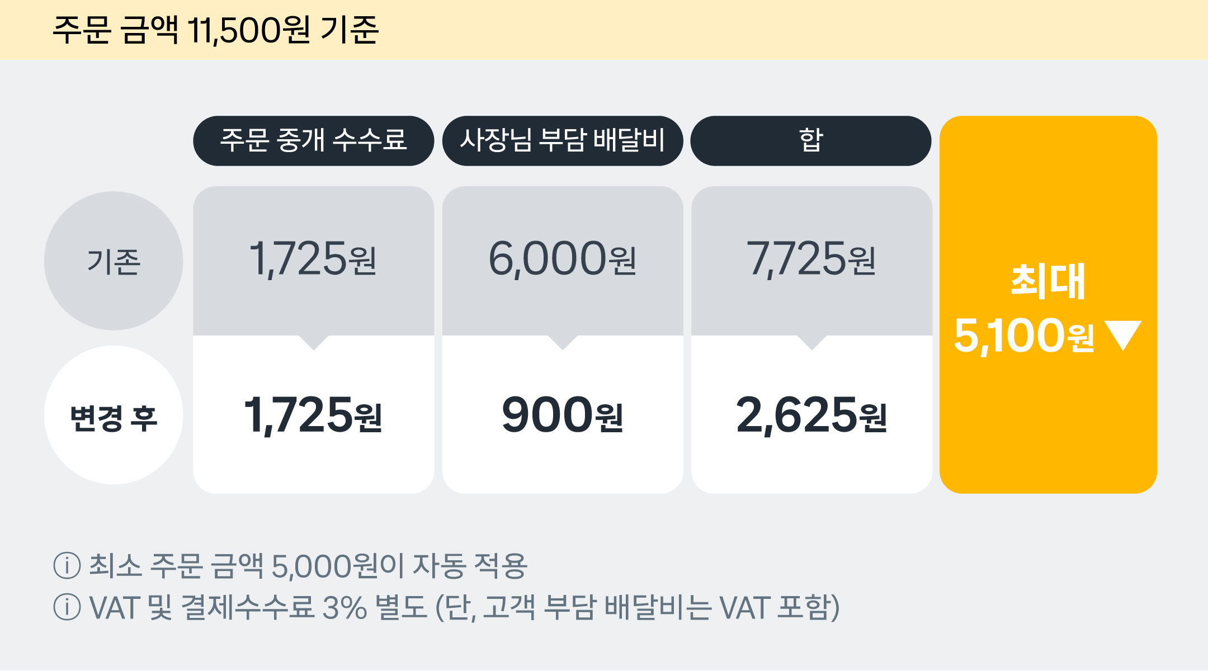Click the 변경 후 1,725원 fee cell

tap(314, 414)
